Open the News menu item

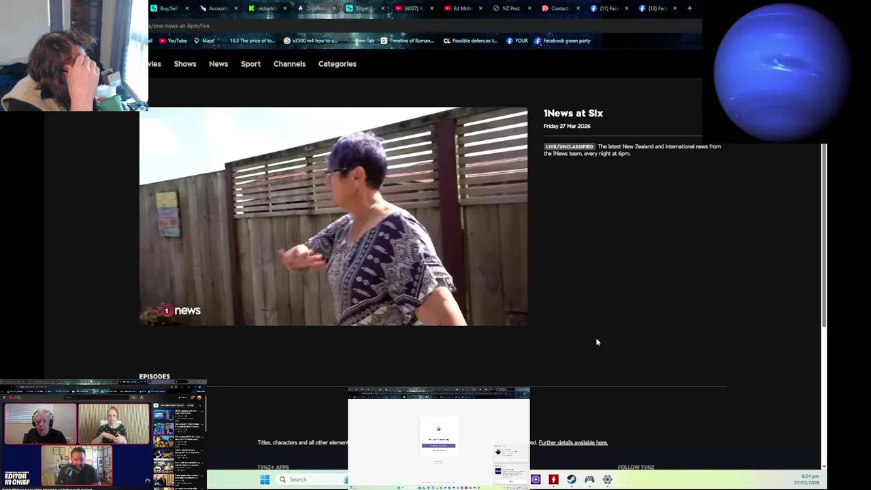point(218,64)
